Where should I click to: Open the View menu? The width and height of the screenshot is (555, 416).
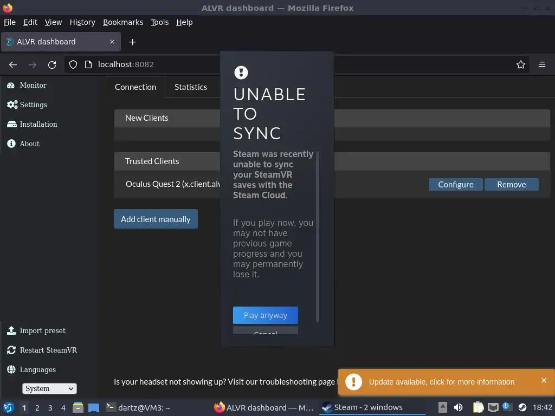[53, 22]
